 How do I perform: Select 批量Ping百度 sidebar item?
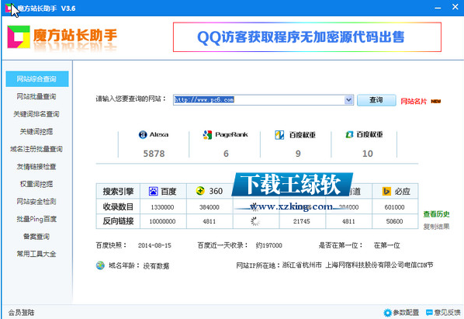[x=36, y=219]
